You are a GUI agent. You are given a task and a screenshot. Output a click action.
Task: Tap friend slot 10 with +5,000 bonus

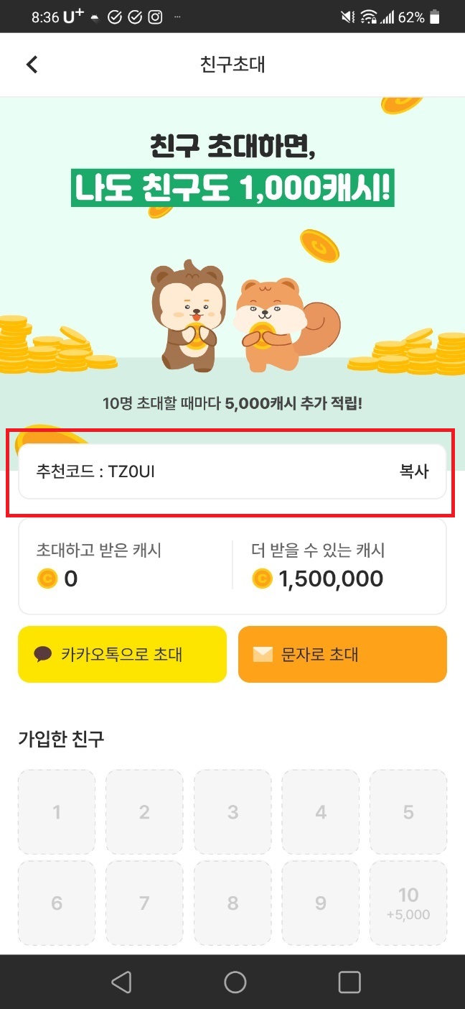pos(408,903)
